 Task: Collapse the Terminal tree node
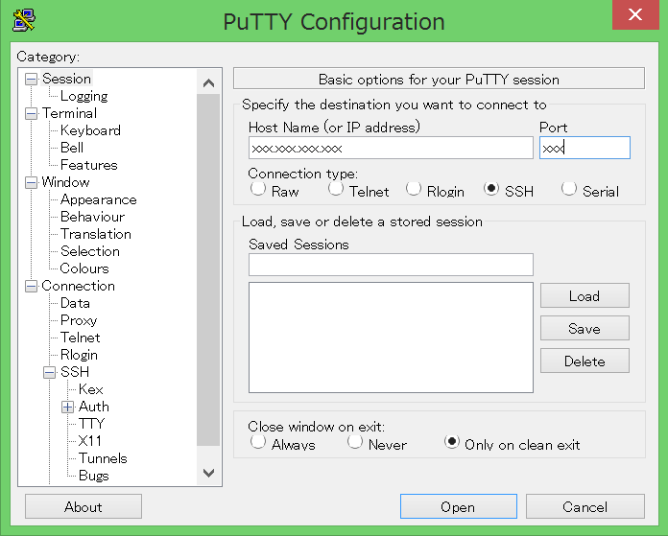31,114
